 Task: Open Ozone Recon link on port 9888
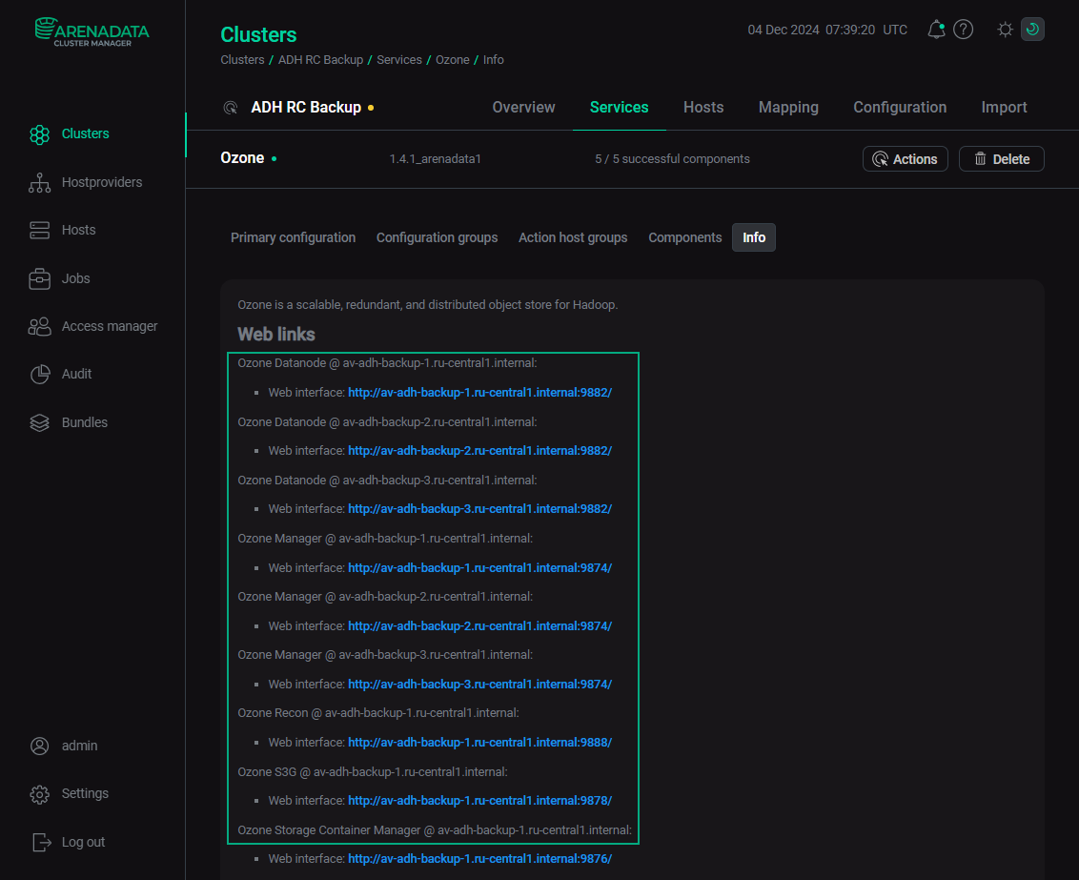click(x=479, y=743)
